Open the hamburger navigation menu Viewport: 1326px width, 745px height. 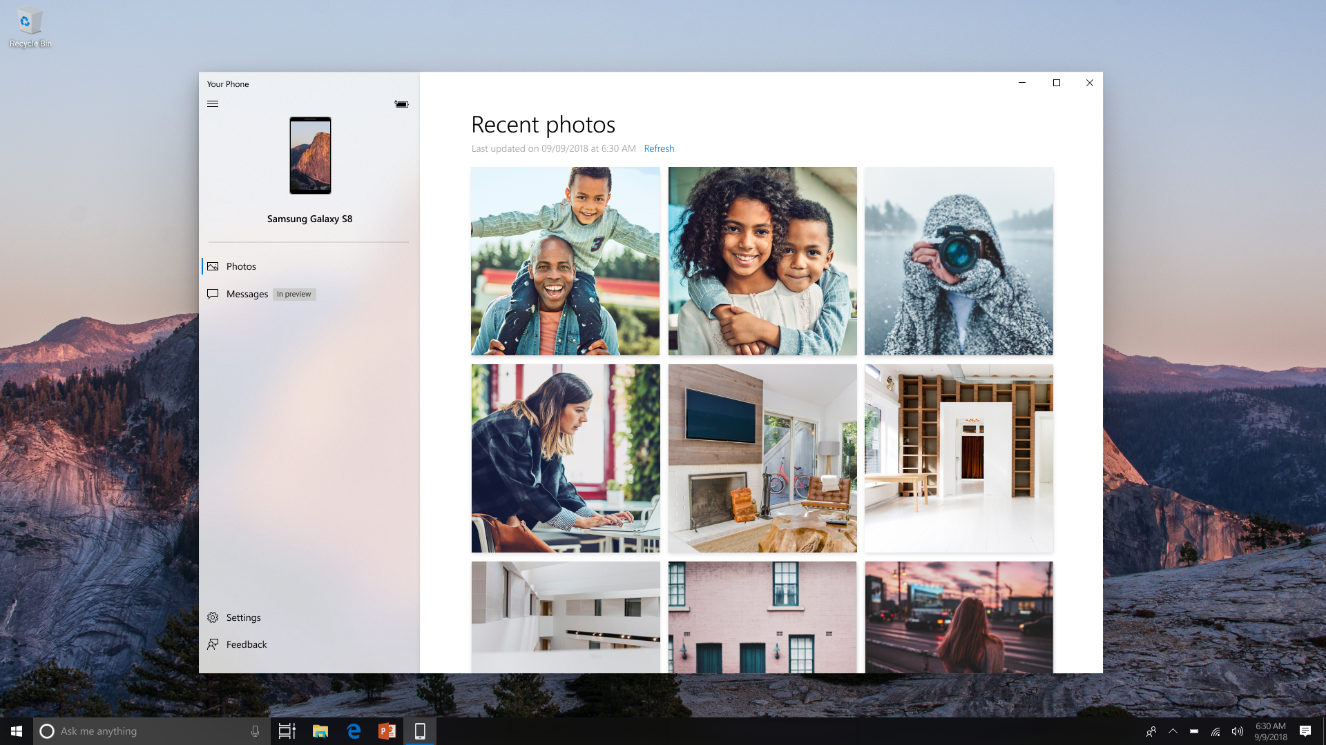click(x=213, y=103)
